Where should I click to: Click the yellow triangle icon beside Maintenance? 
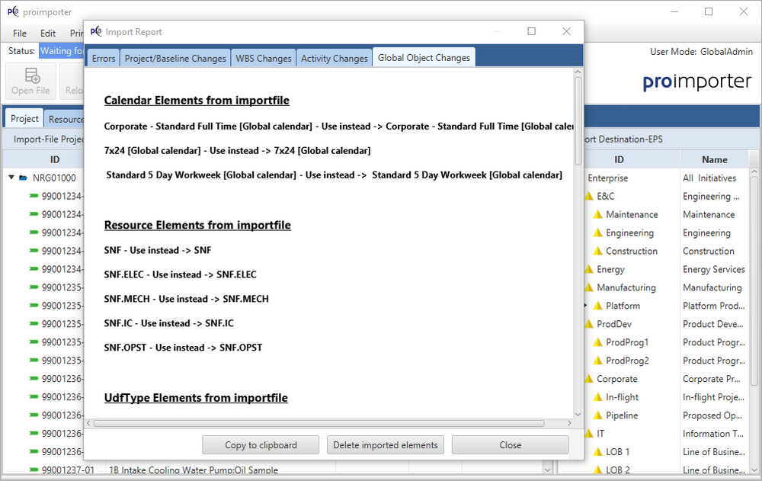tap(597, 215)
